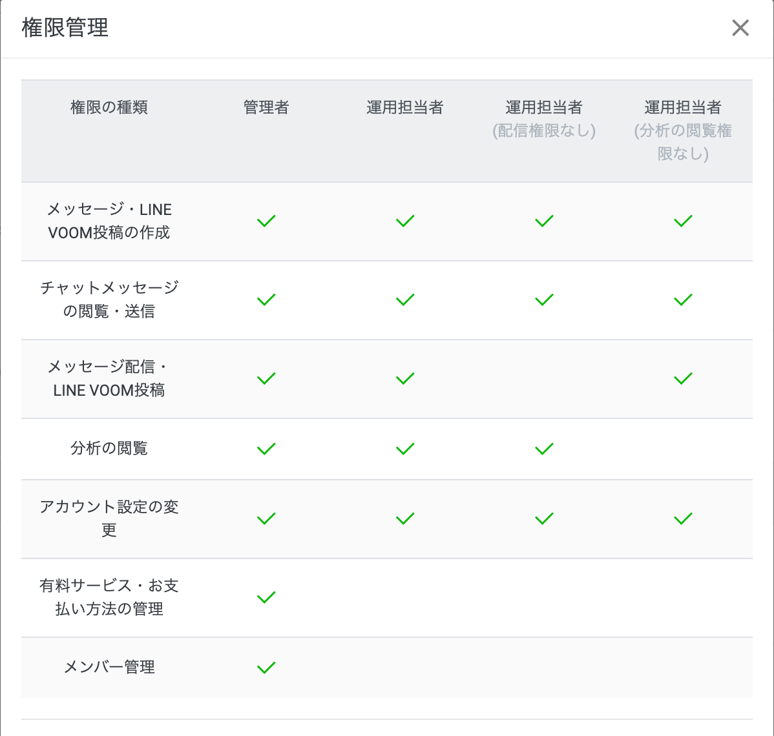Click the 運用担当者(配信権限なし) column header
Image resolution: width=774 pixels, height=736 pixels.
coord(543,119)
